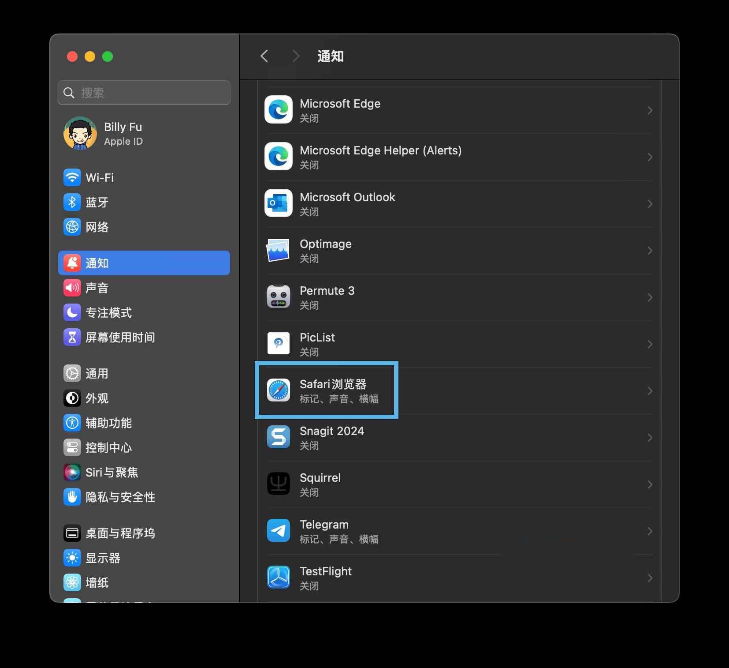Expand Permute 3 row chevron
The width and height of the screenshot is (729, 668).
650,297
